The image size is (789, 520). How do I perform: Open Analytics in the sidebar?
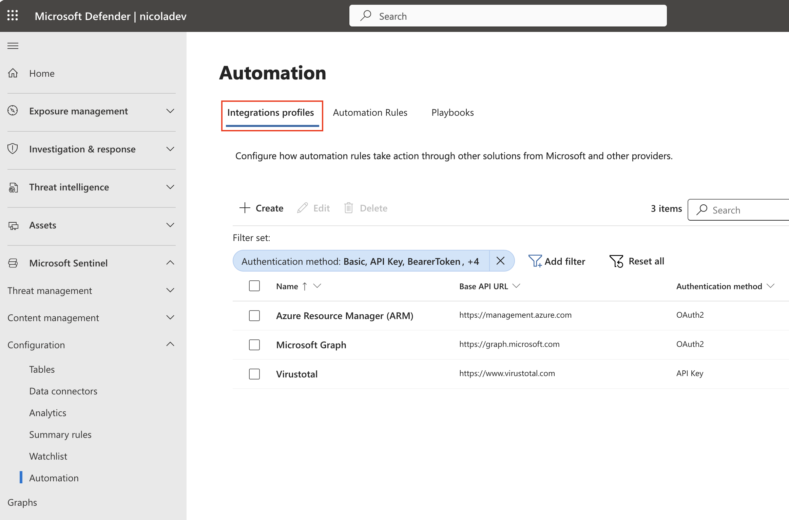point(47,413)
